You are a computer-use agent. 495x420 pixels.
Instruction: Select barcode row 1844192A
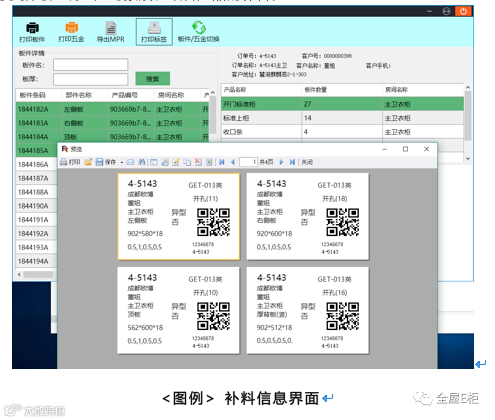(36, 233)
